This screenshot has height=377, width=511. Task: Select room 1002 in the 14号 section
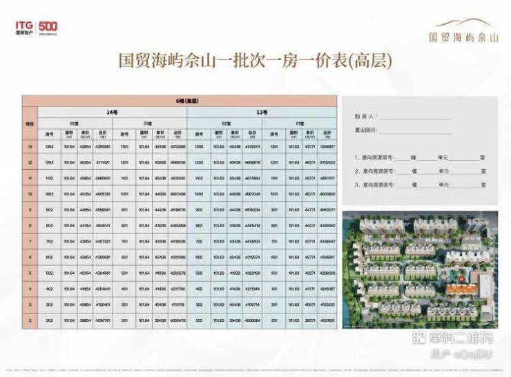click(50, 194)
